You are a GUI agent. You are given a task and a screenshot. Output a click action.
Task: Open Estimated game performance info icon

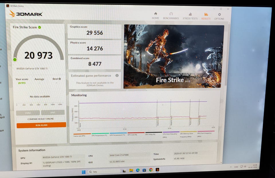coord(117,76)
